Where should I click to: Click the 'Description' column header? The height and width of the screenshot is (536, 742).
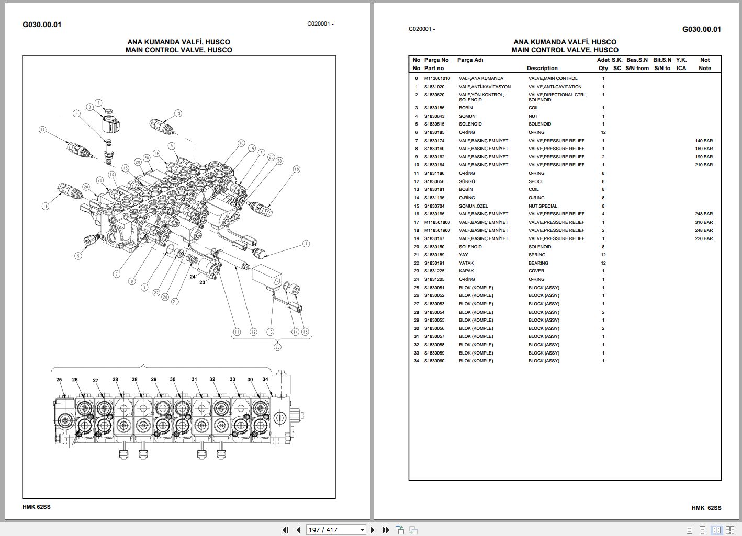(542, 68)
